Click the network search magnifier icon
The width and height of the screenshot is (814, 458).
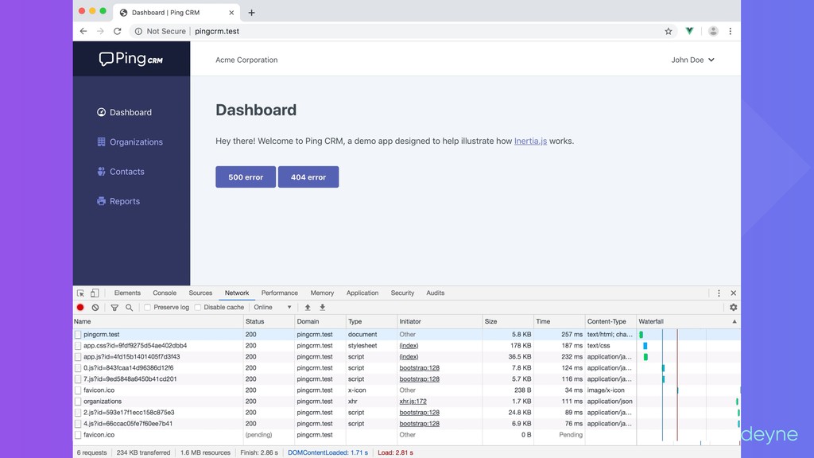130,308
